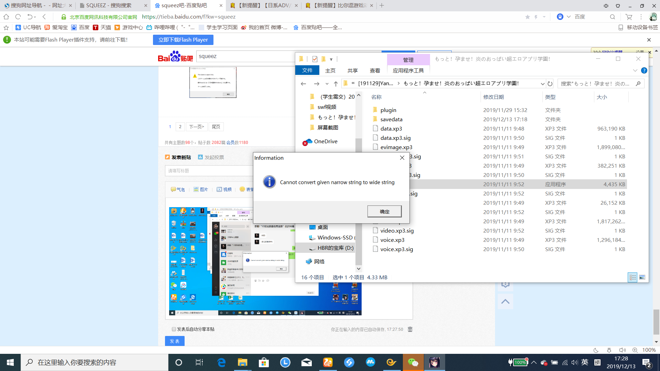
Task: Toggle the quick access toolbar properties checkmark
Action: tap(315, 59)
